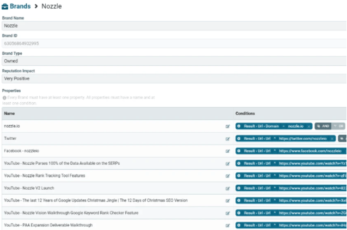Select the Result Url Domain condition label
The height and width of the screenshot is (230, 347).
(x=261, y=126)
